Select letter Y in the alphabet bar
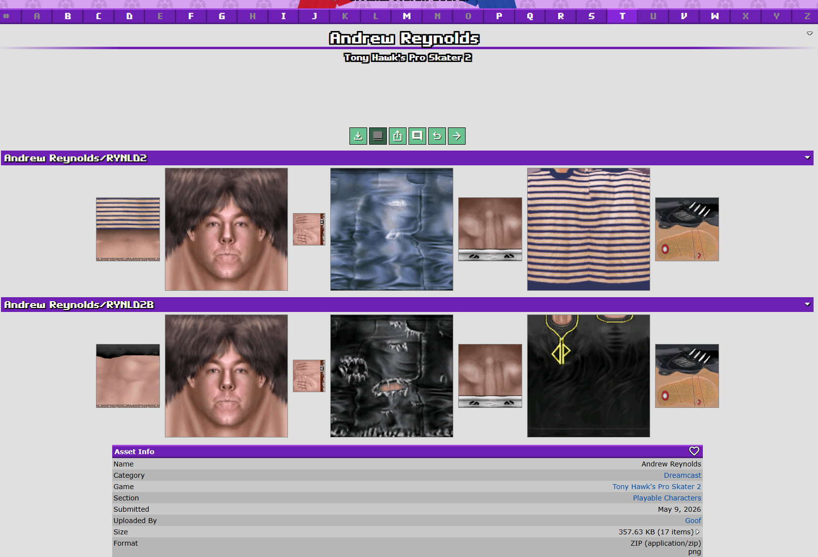This screenshot has height=557, width=818. point(777,16)
